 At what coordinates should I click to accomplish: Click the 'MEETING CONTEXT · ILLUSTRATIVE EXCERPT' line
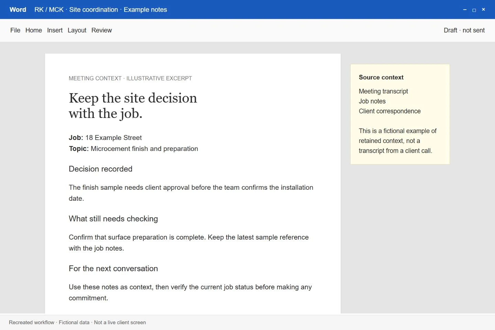[130, 78]
